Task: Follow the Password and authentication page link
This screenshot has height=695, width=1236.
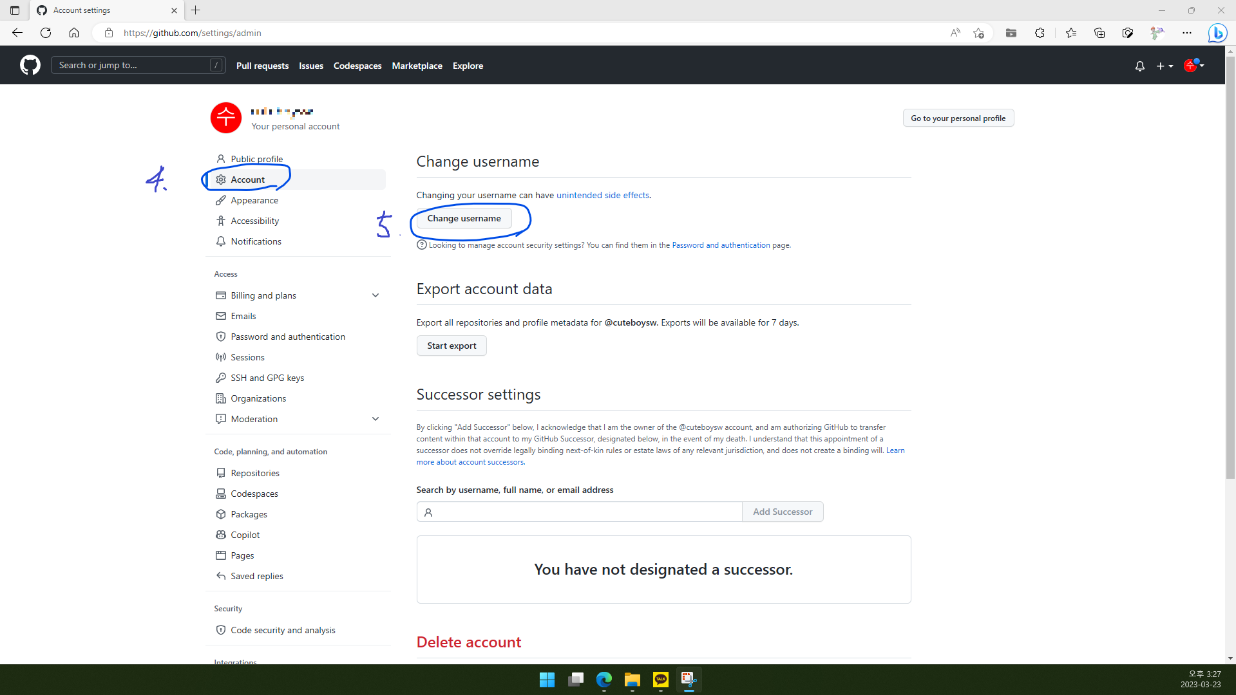Action: click(721, 245)
